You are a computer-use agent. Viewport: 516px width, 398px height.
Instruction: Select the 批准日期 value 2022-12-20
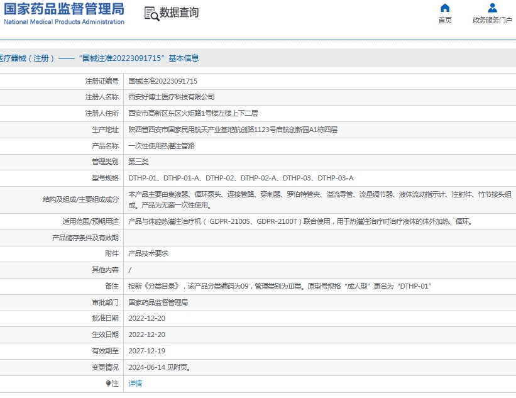coord(147,318)
